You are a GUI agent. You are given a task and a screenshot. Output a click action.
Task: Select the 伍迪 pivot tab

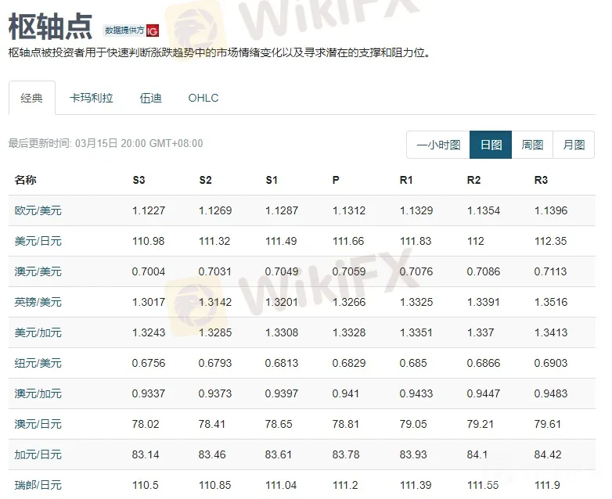click(150, 98)
